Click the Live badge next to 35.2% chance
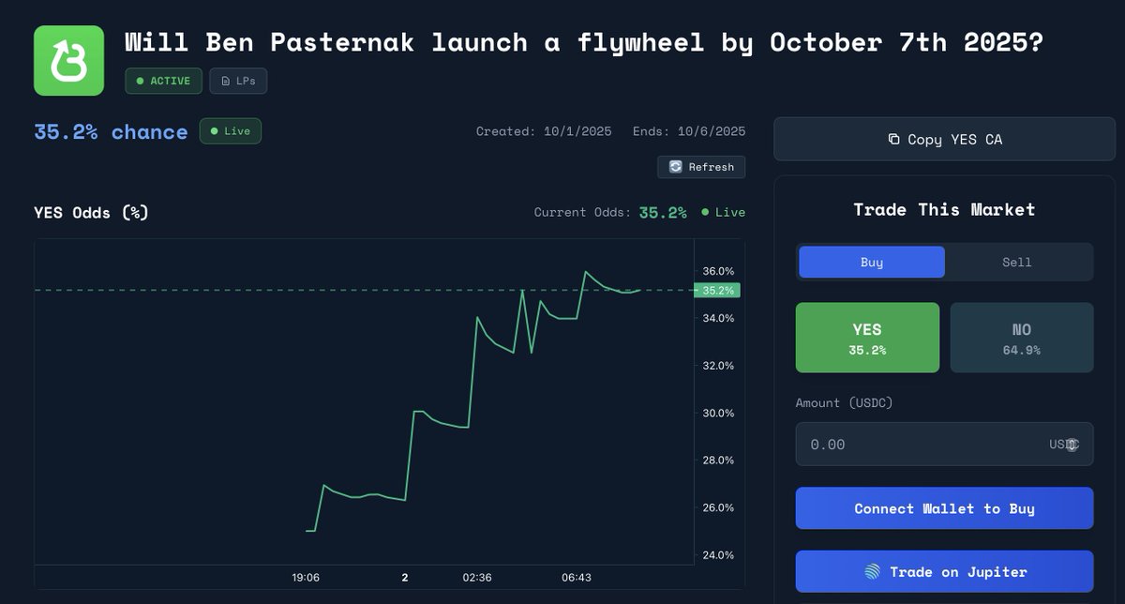The image size is (1125, 604). tap(231, 131)
